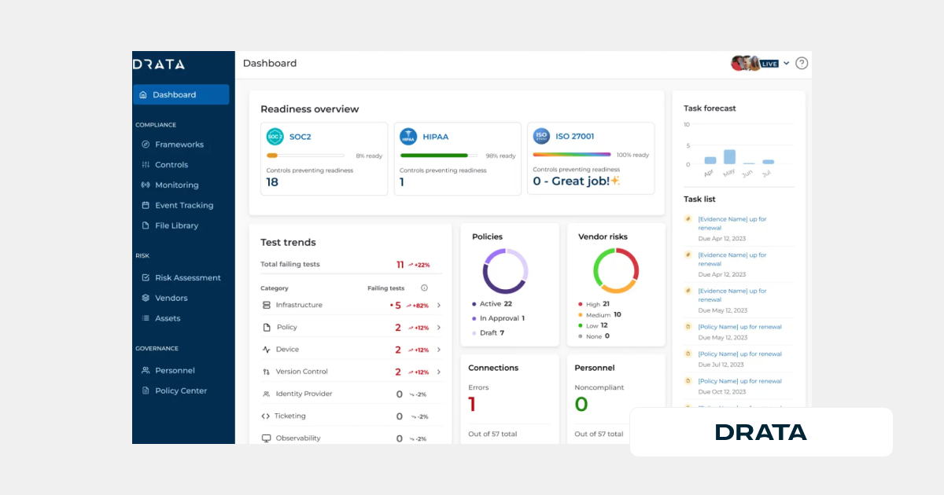Click the May bar in Task forecast
The width and height of the screenshot is (944, 495).
tap(729, 156)
